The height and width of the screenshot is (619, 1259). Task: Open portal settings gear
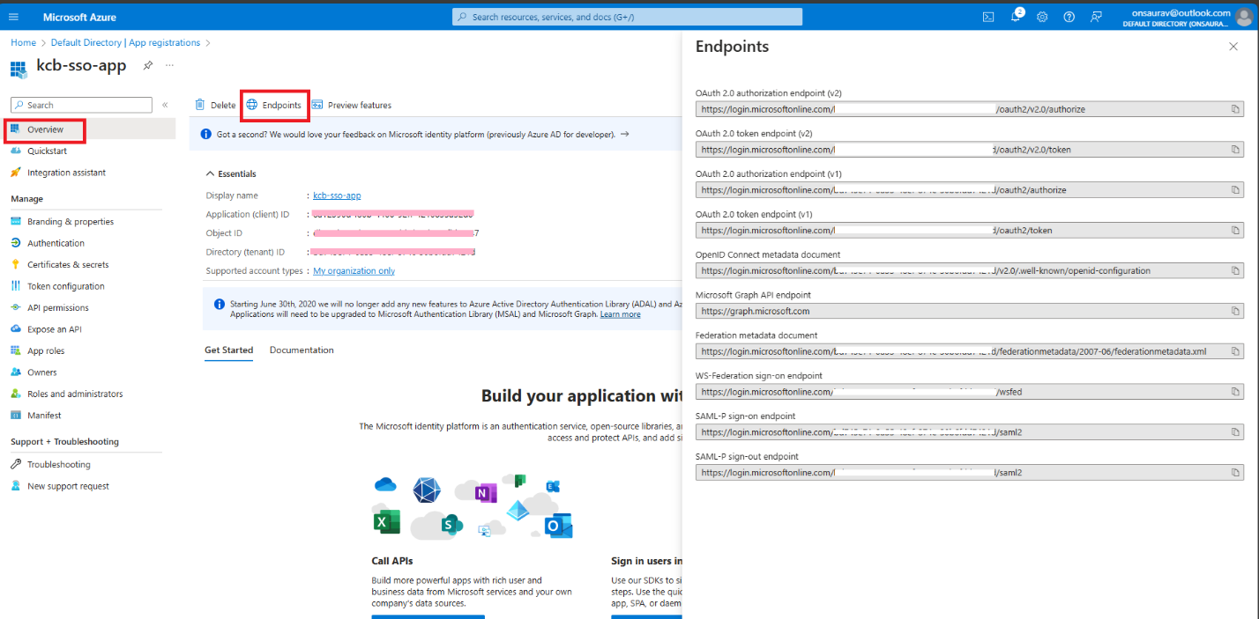(x=1042, y=17)
